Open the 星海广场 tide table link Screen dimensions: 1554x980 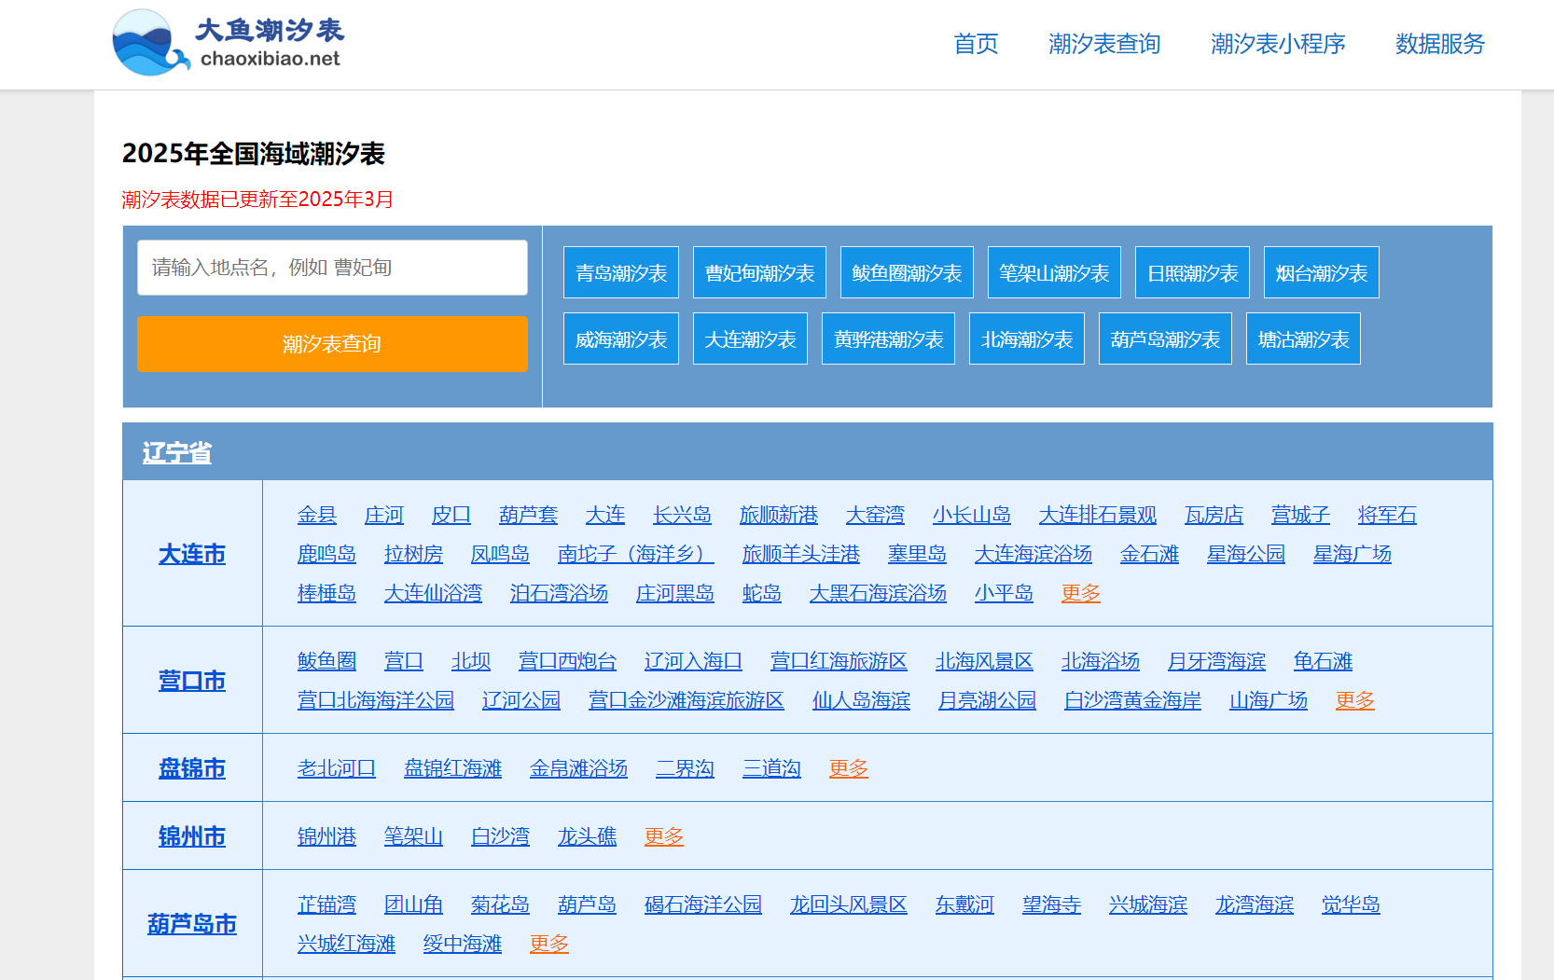coord(1352,553)
